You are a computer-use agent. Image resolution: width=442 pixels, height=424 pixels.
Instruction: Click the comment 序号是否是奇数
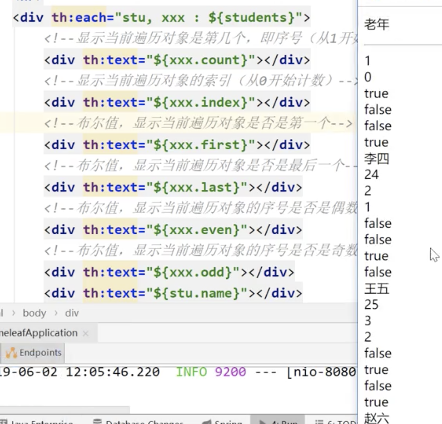tap(201, 251)
